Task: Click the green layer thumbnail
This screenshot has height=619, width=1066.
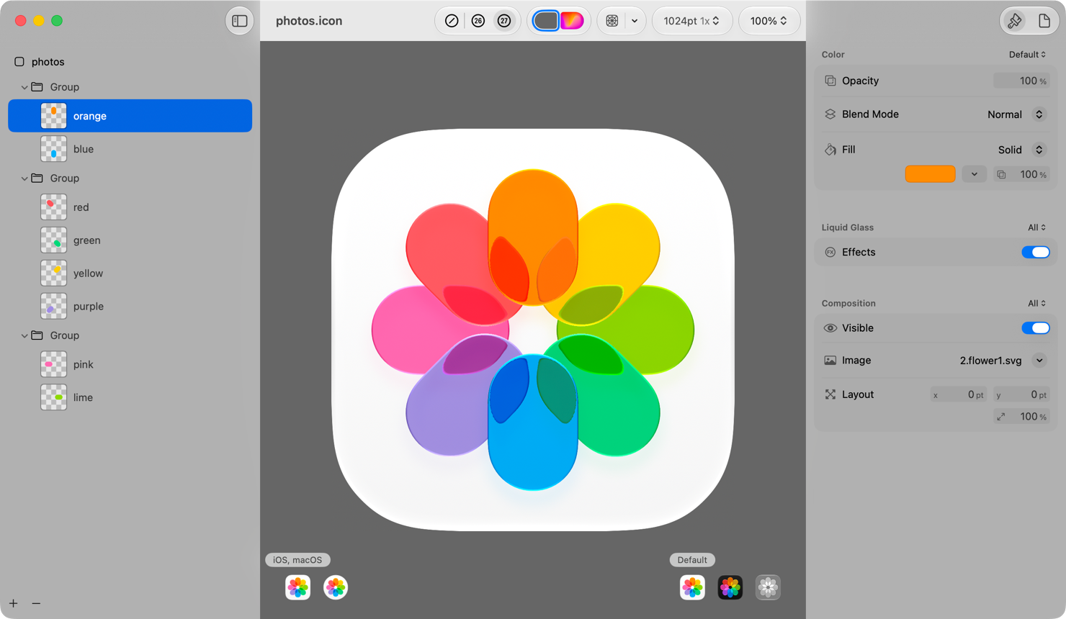Action: click(54, 240)
